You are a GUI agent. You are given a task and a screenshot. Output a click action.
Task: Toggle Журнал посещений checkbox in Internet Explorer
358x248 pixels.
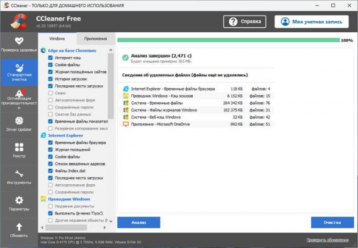click(x=51, y=150)
